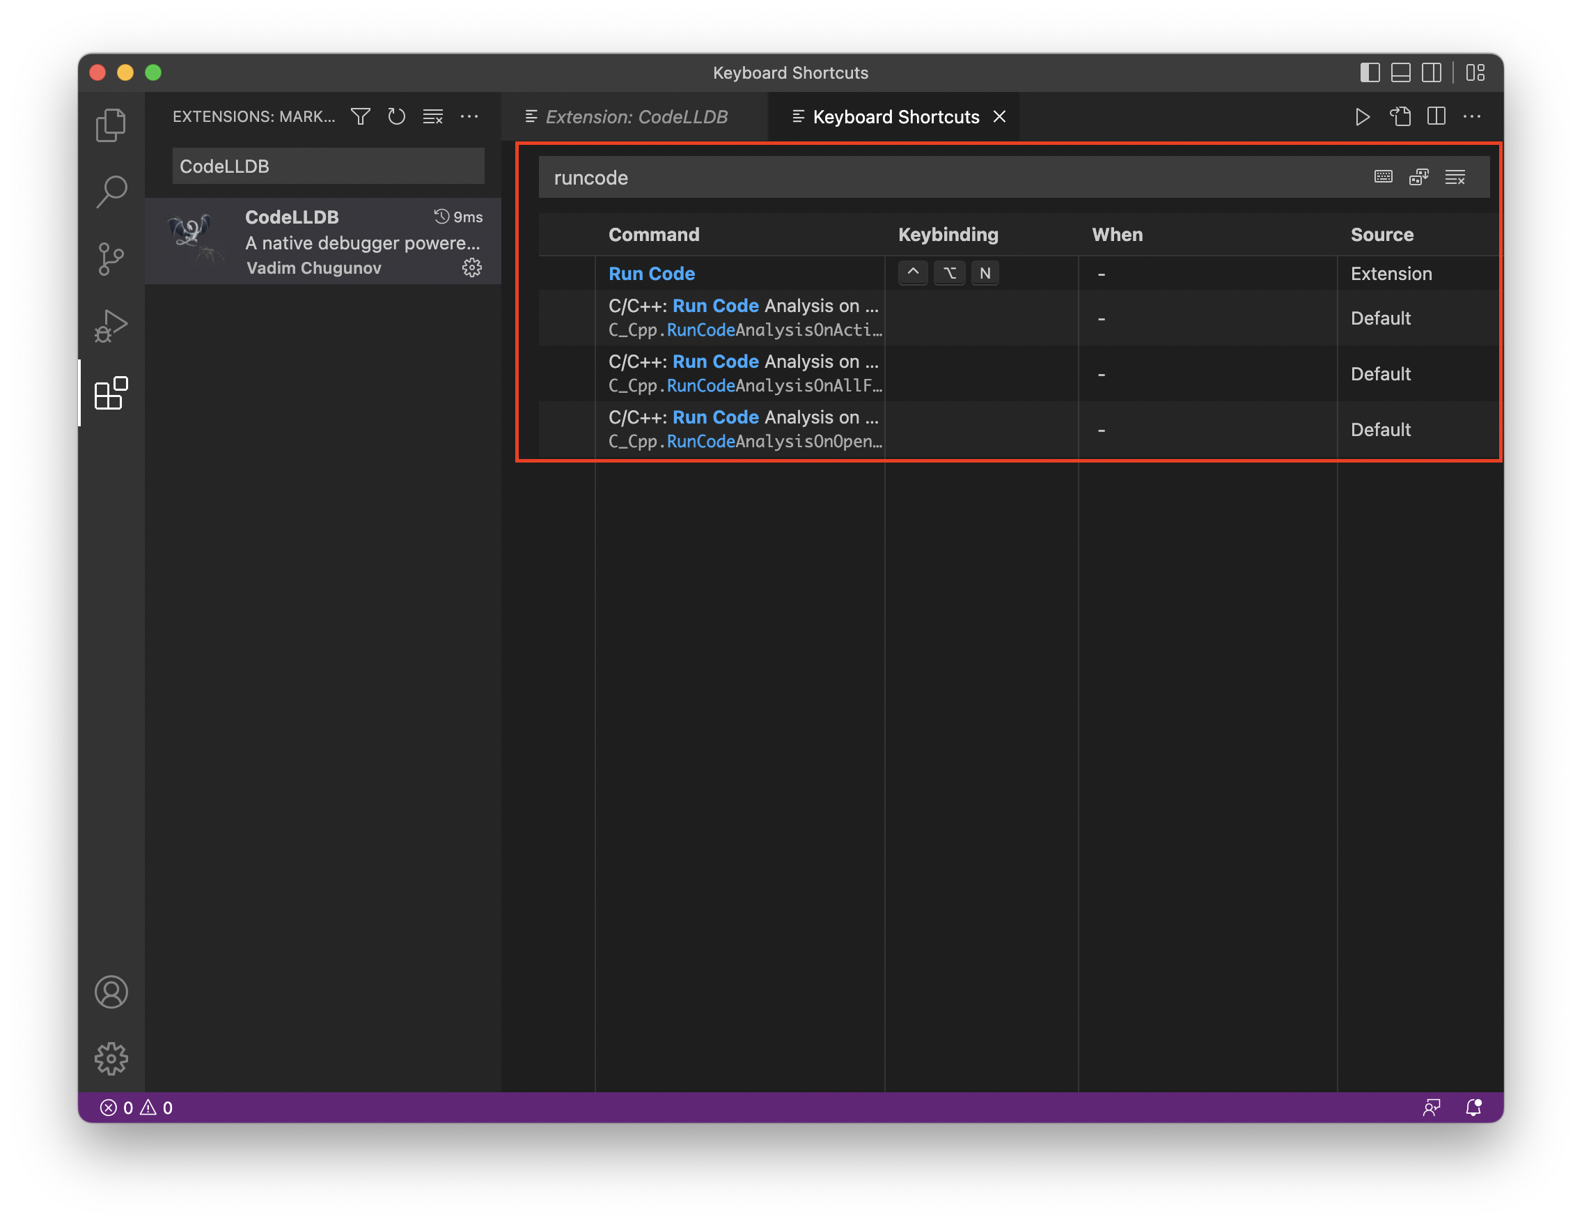
Task: Open the Explorer view in activity bar
Action: coord(111,125)
